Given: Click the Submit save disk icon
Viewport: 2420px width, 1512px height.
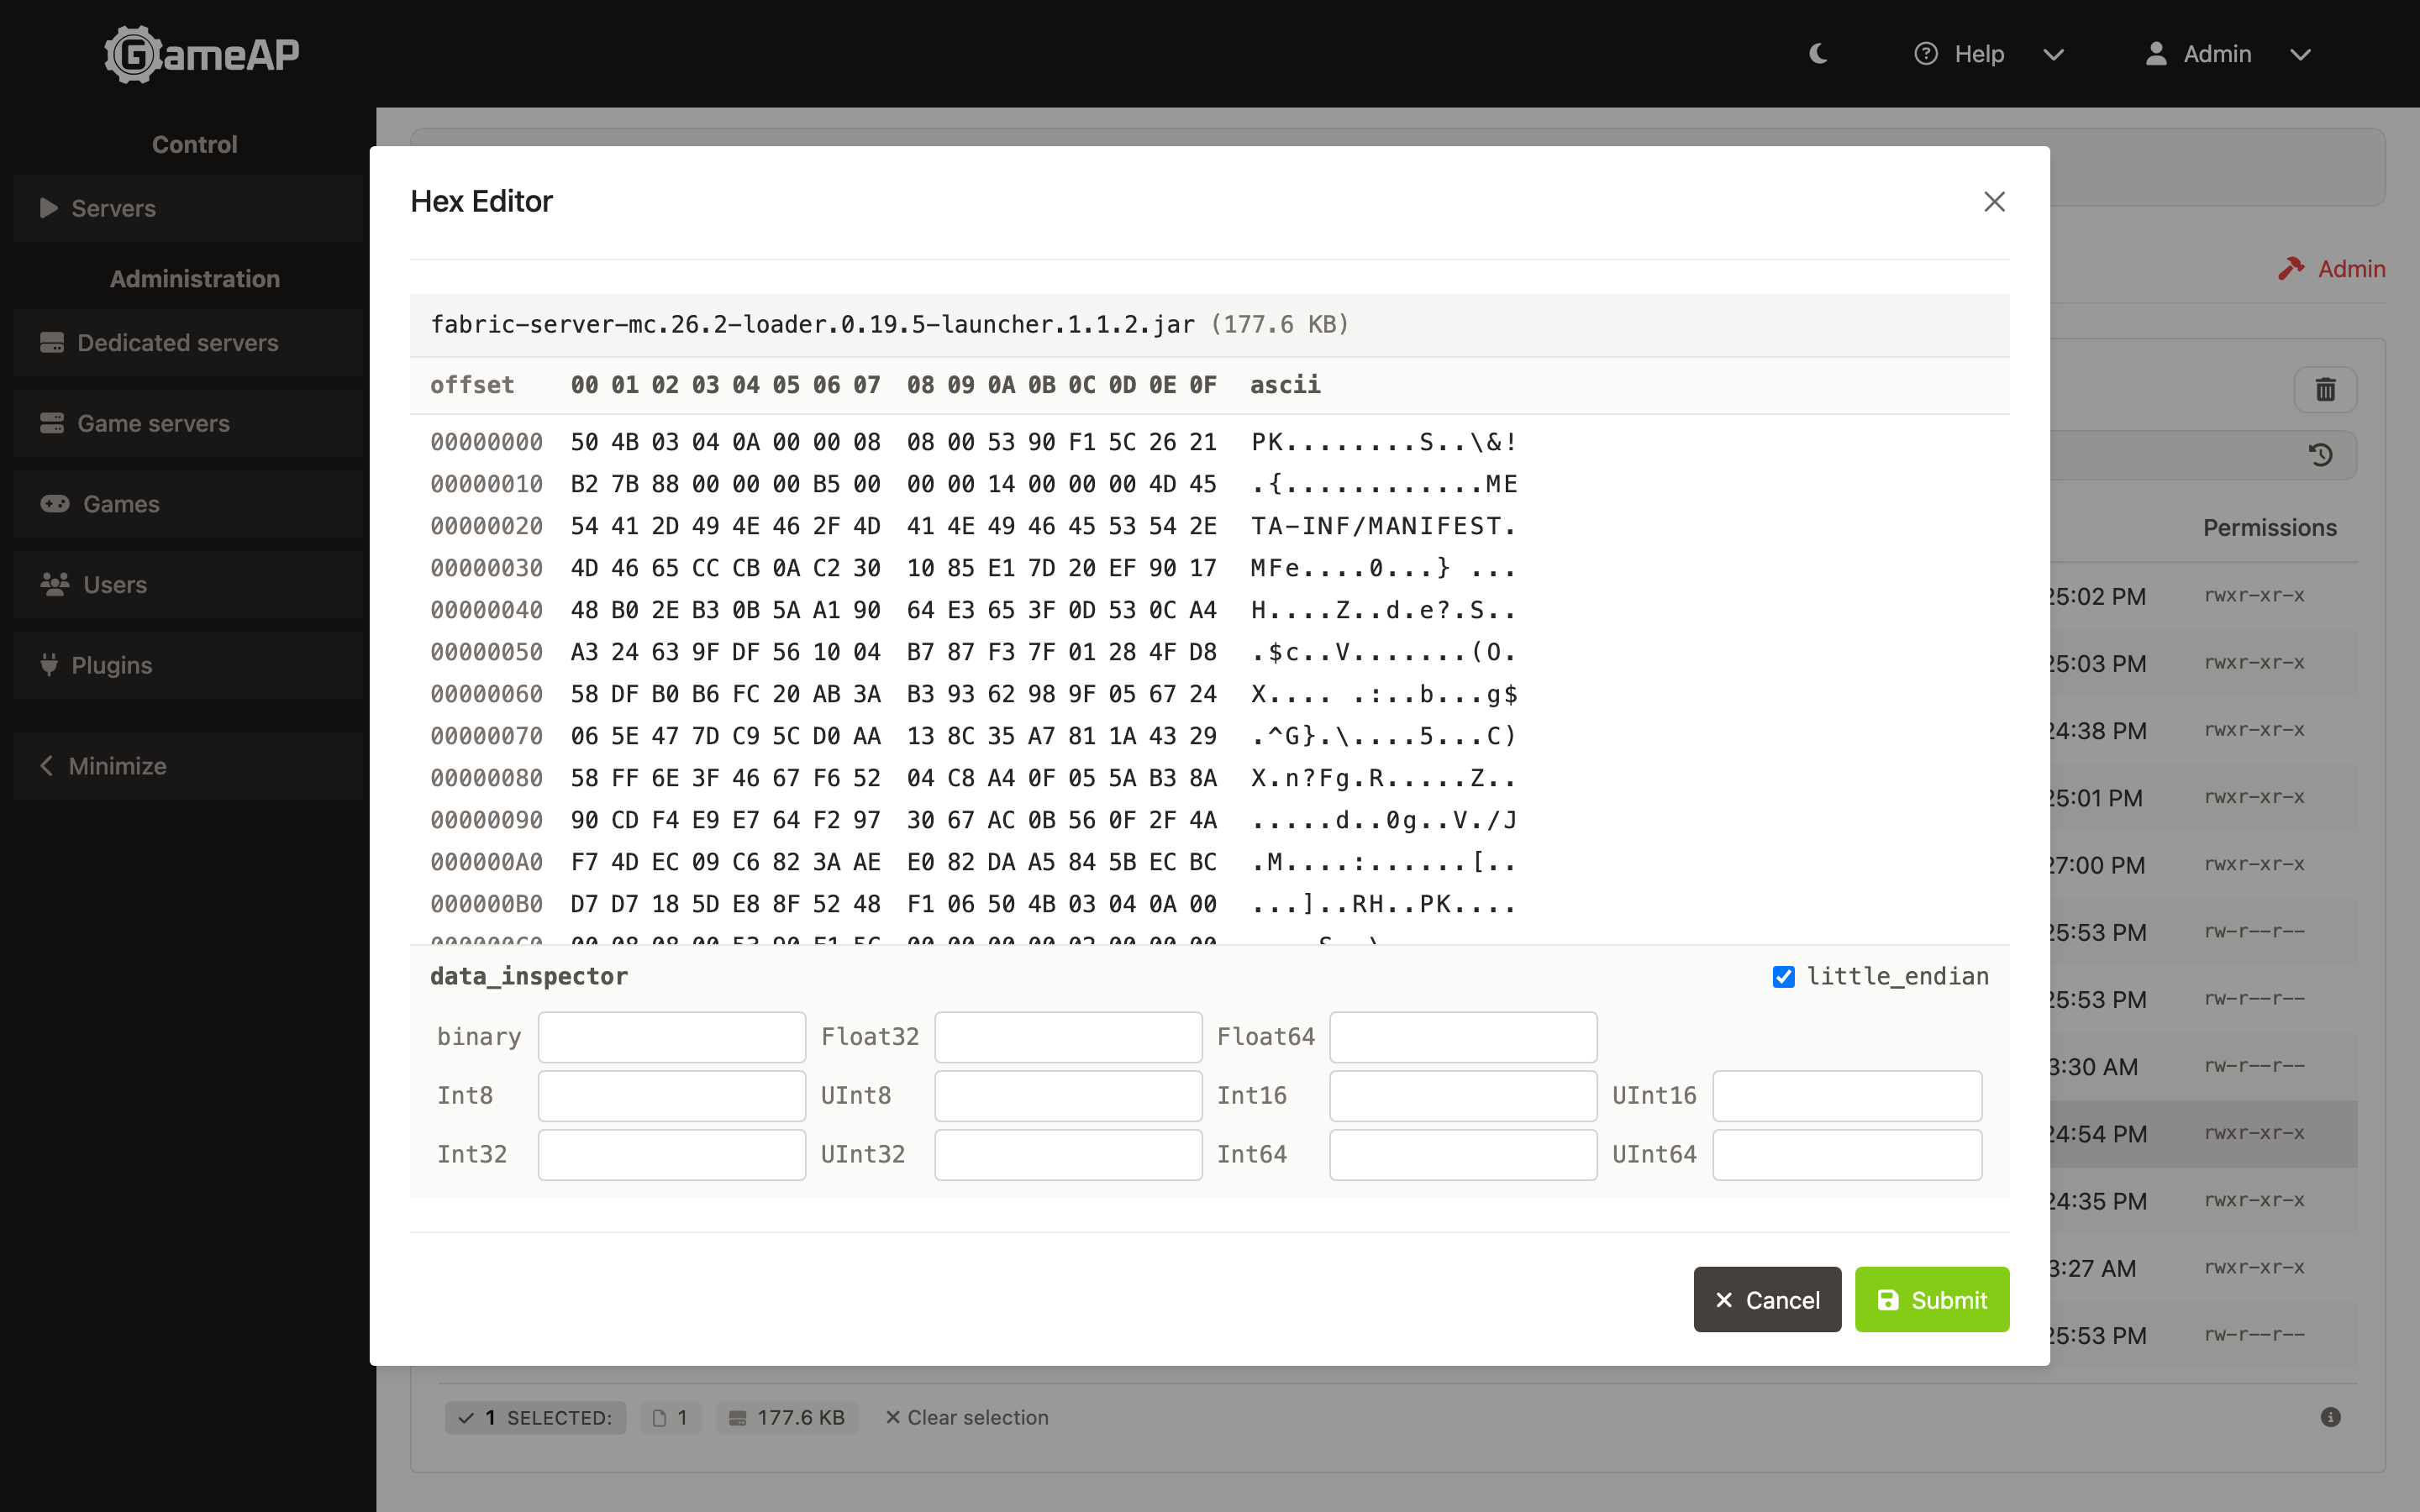Looking at the screenshot, I should coord(1887,1300).
